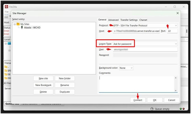Expand the local site tree node

tap(6, 43)
